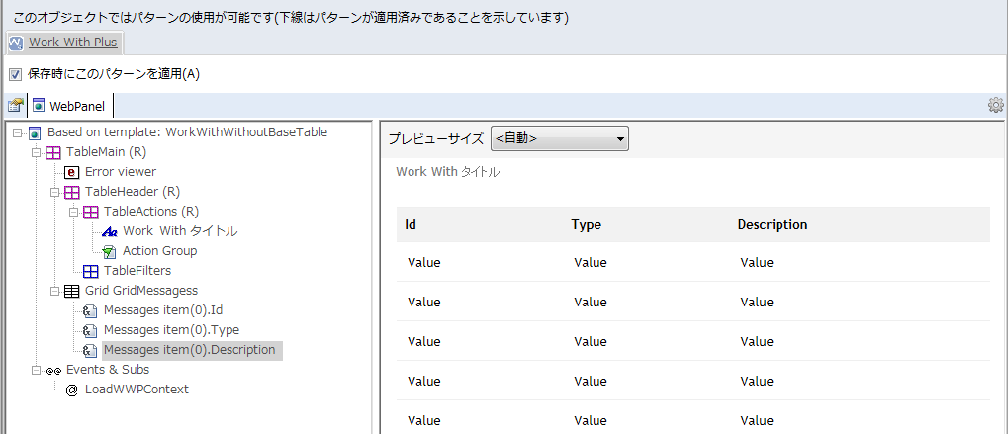Open the Work With Plus tab

click(65, 43)
